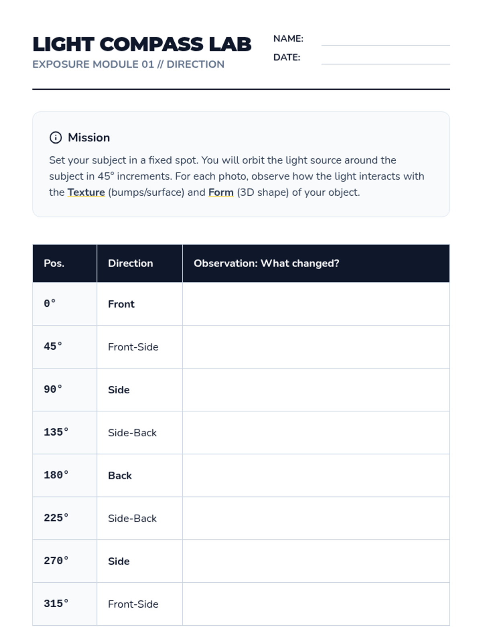The width and height of the screenshot is (482, 643).
Task: Click the observation cell for 45° row
Action: pos(316,347)
